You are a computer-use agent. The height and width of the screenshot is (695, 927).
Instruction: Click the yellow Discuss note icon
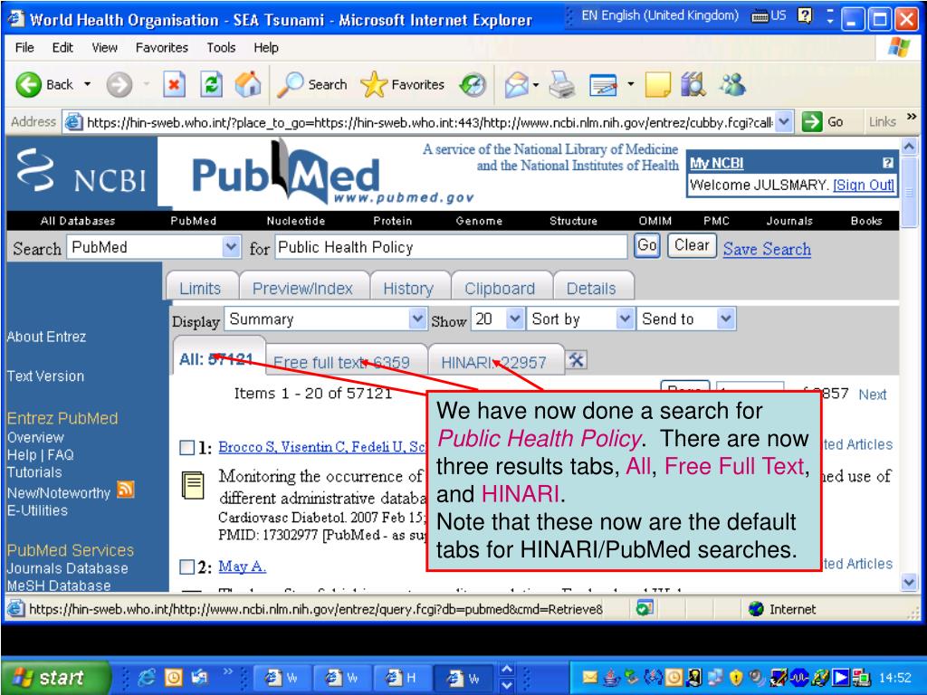pos(657,84)
